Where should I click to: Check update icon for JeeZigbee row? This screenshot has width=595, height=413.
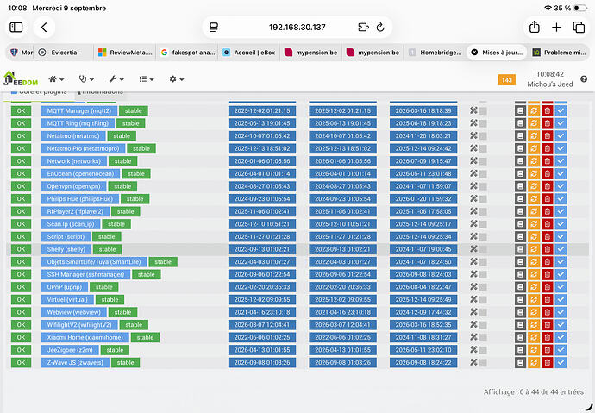561,350
